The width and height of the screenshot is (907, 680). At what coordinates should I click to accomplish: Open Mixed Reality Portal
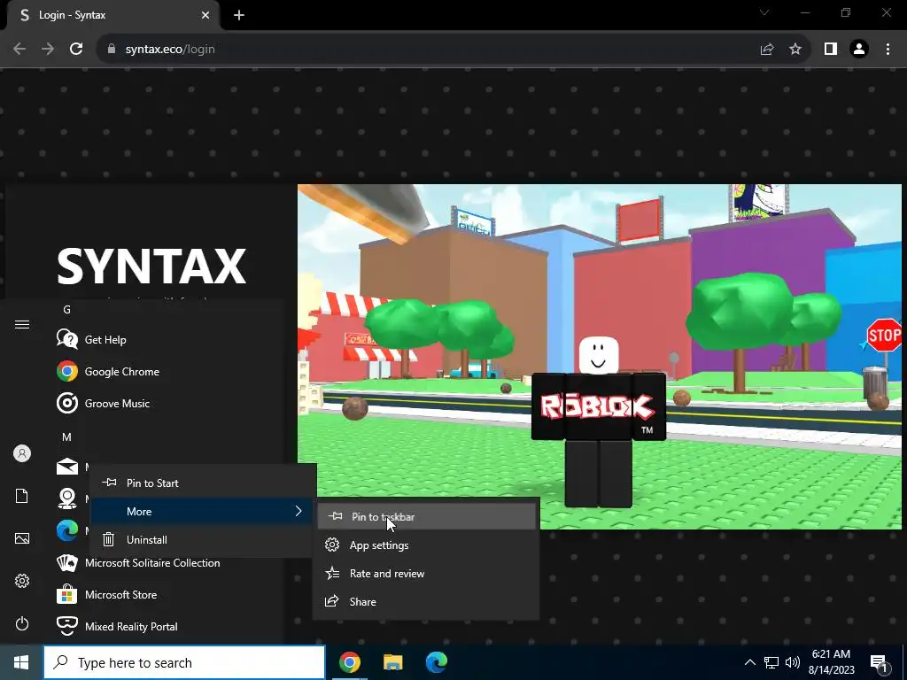tap(167, 626)
